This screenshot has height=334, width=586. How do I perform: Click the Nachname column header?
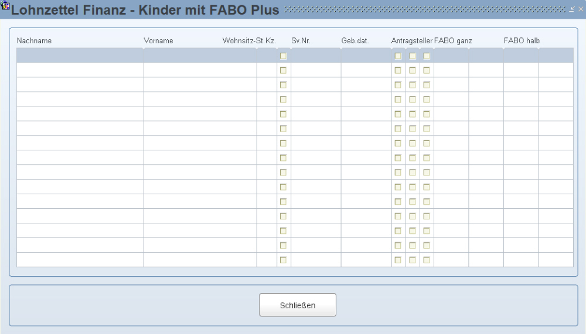(34, 41)
